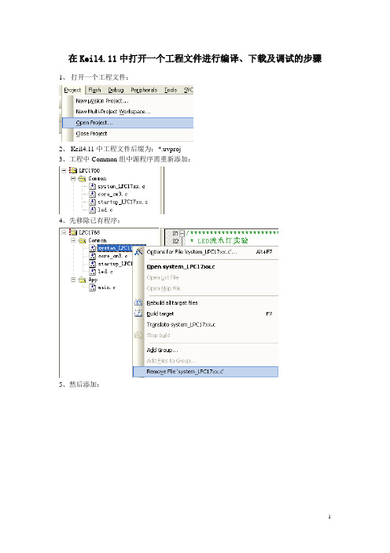Collapse the LPC1768 node in upper tree
This screenshot has width=390, height=553.
click(64, 170)
